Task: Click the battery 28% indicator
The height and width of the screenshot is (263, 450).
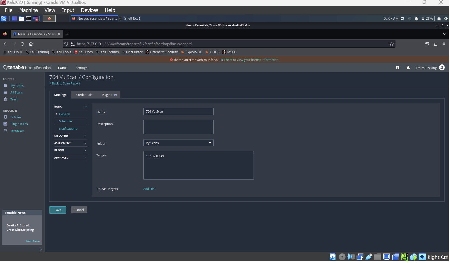Action: (x=427, y=19)
